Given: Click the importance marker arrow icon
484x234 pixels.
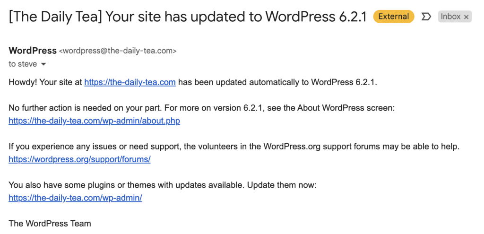Looking at the screenshot, I should point(426,17).
